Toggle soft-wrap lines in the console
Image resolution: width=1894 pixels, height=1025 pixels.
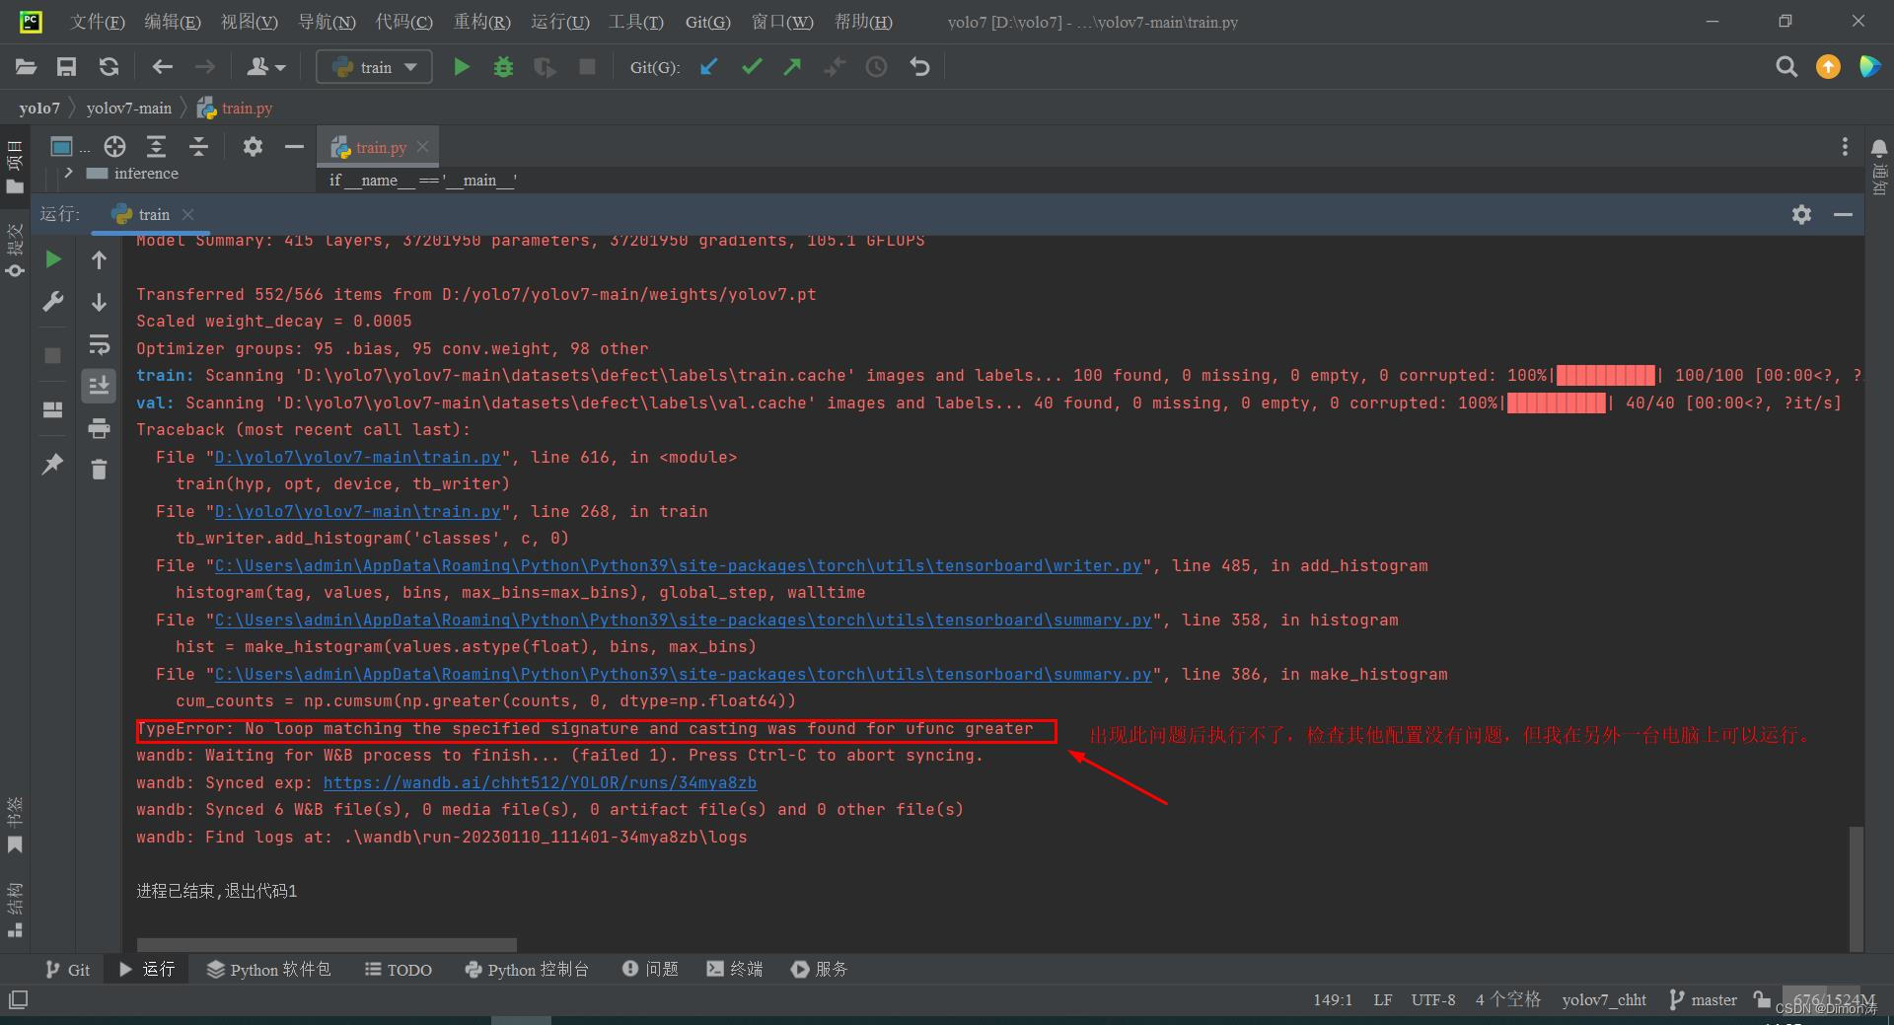click(x=99, y=343)
